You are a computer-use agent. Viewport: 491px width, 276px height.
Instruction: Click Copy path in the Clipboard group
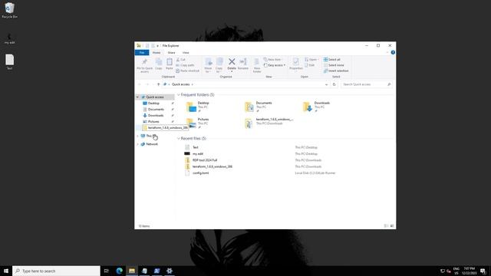(185, 65)
